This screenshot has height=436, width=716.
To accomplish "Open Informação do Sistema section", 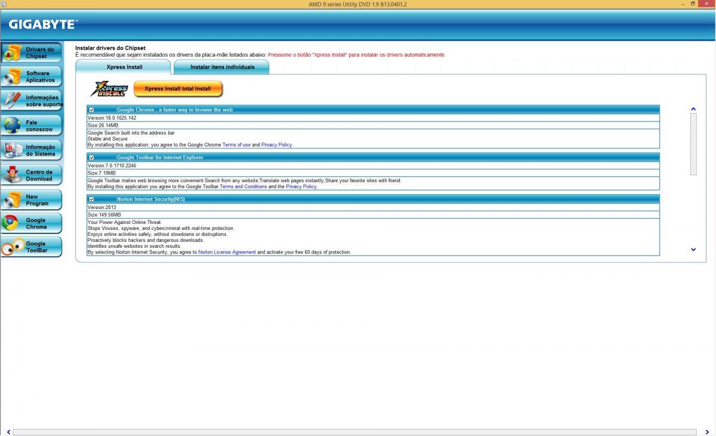I will (x=32, y=150).
